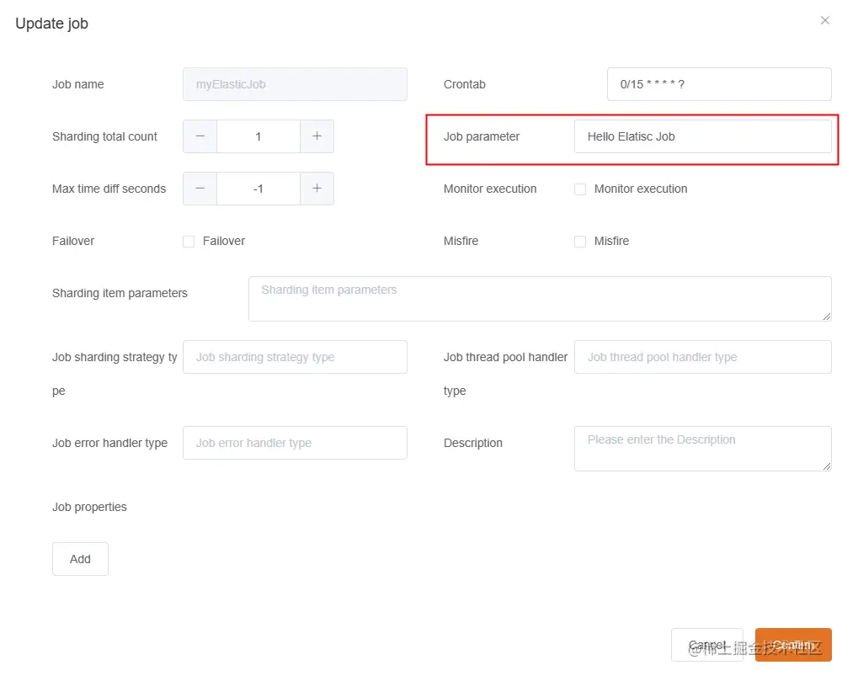This screenshot has height=676, width=842.
Task: Confirm the job update
Action: tap(793, 645)
